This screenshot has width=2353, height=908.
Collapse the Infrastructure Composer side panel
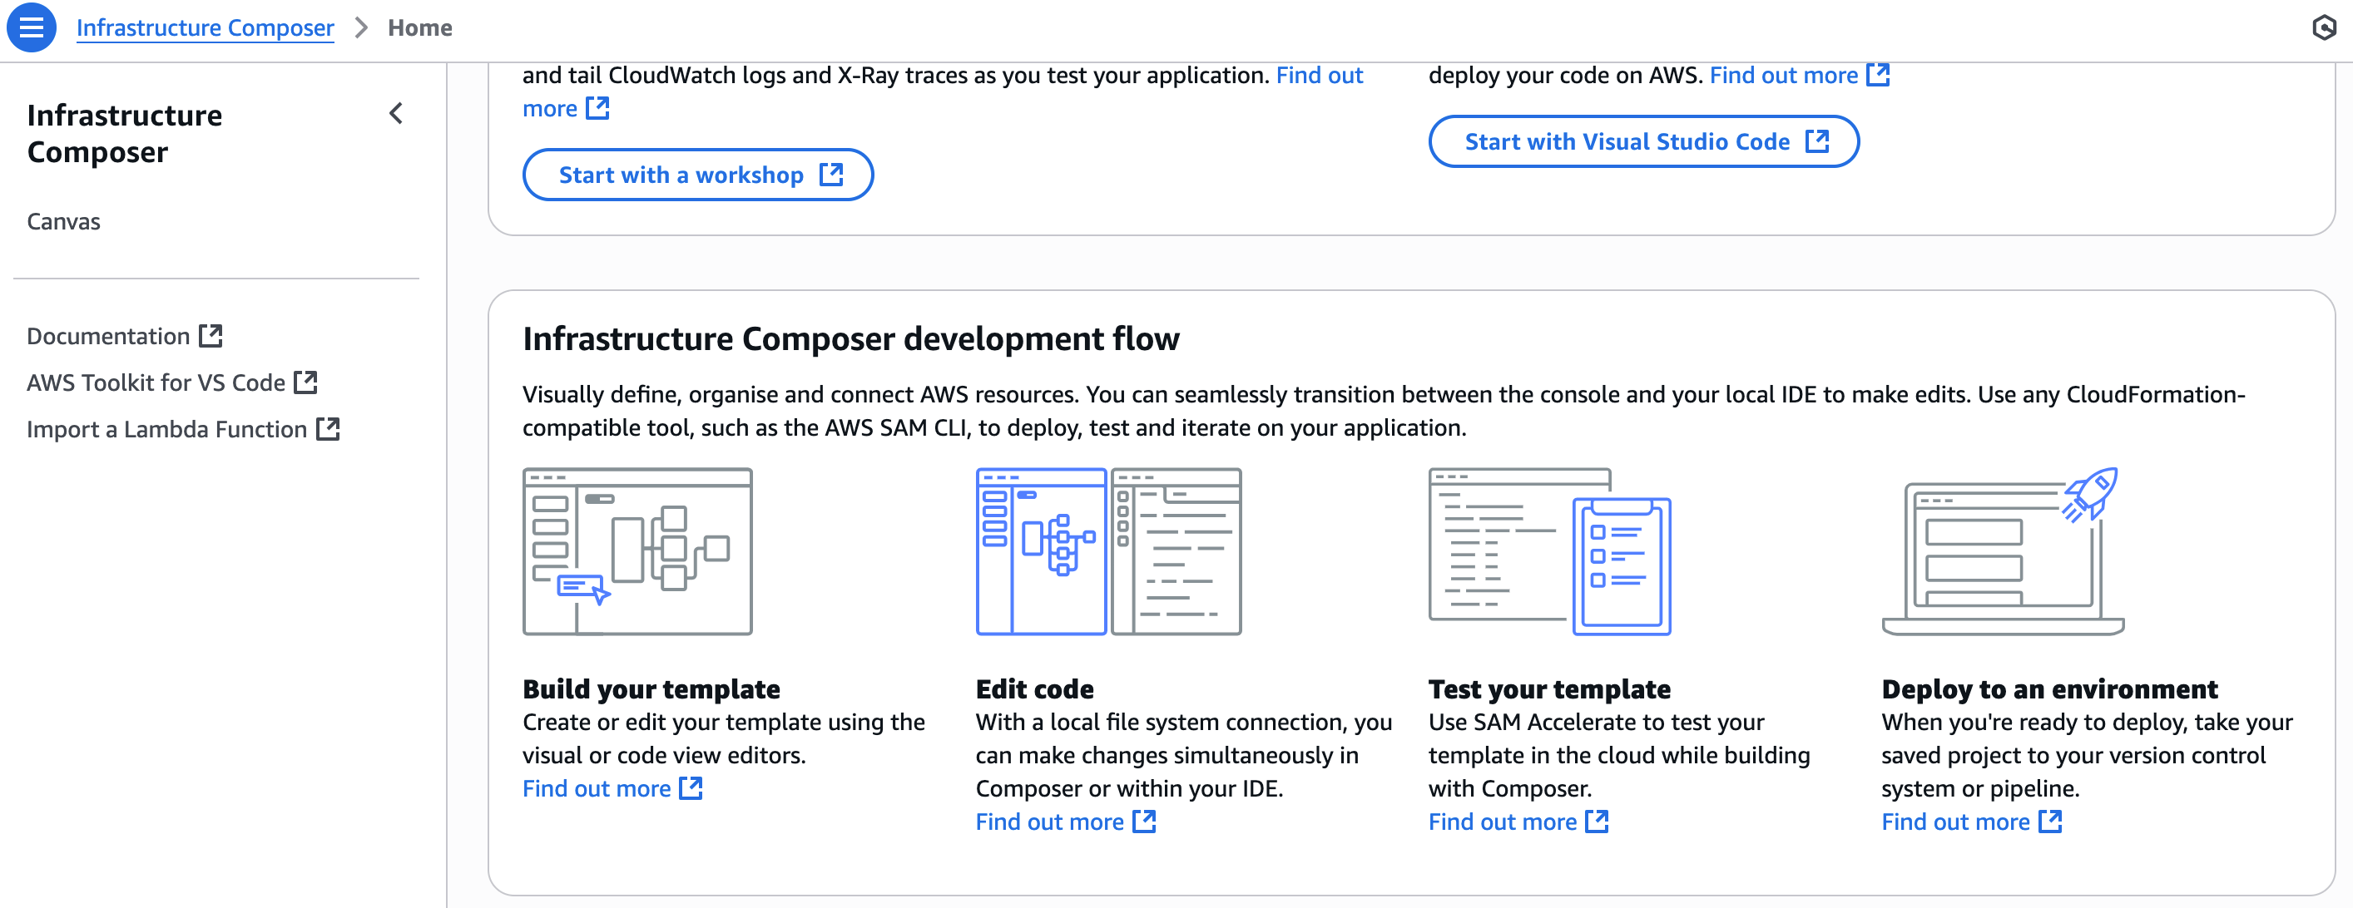[395, 114]
